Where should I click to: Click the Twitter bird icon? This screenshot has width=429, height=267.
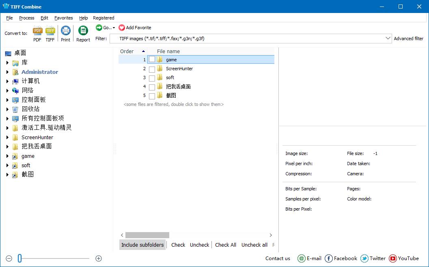point(364,258)
